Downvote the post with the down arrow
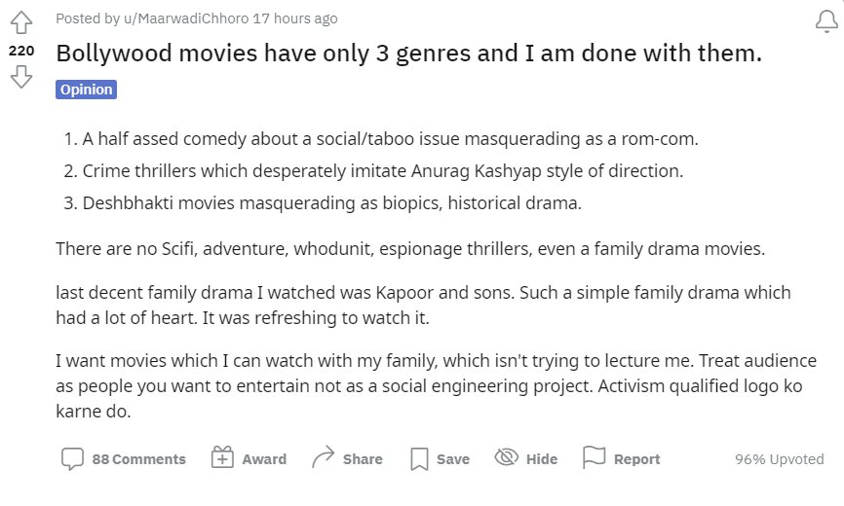Image resolution: width=844 pixels, height=506 pixels. click(x=21, y=77)
